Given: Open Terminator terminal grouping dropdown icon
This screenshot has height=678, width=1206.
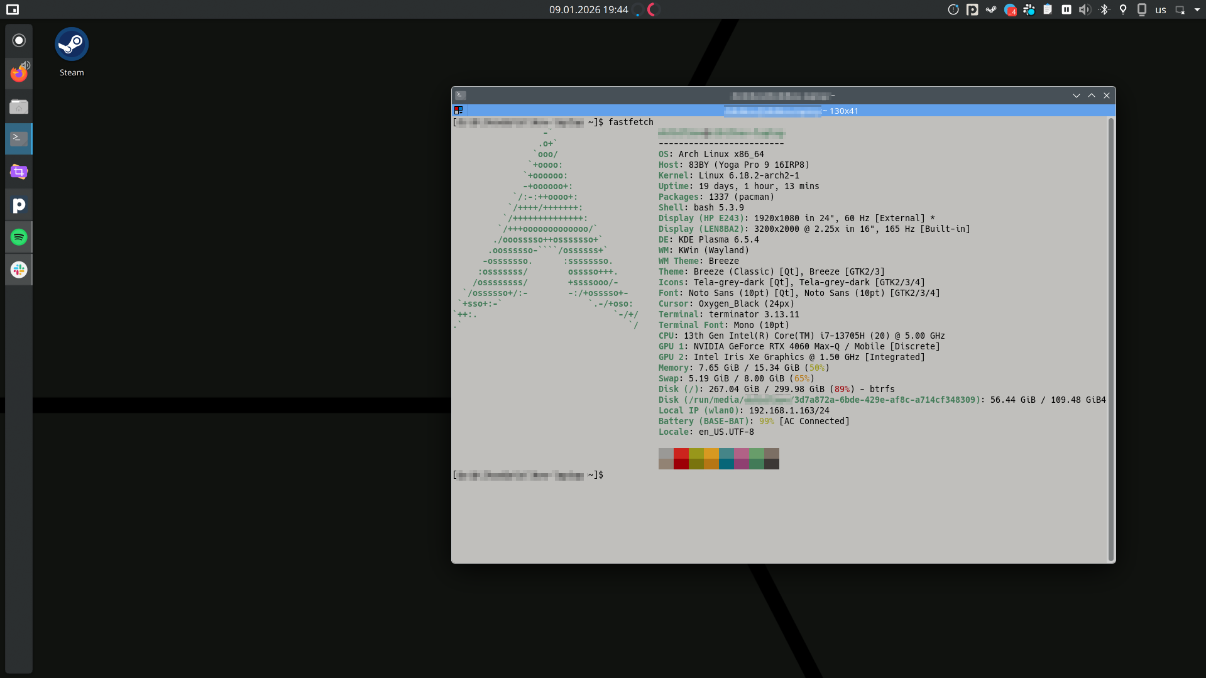Looking at the screenshot, I should coord(459,111).
